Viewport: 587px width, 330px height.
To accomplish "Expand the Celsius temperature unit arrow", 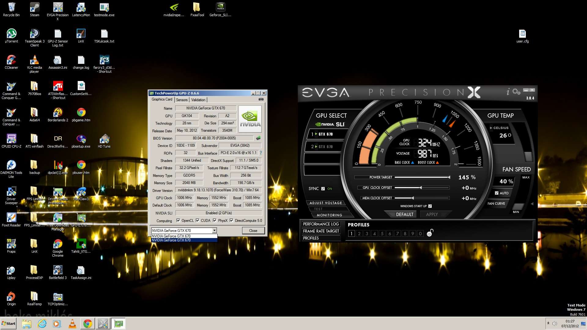I will point(491,128).
